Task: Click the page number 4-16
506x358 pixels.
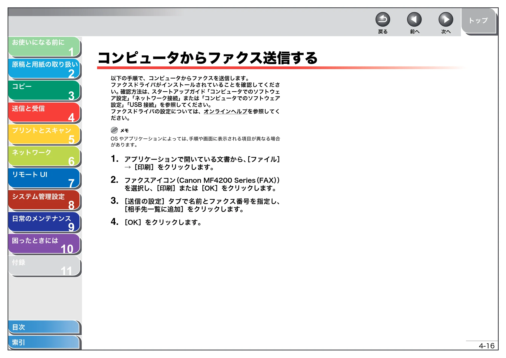Action: (487, 346)
